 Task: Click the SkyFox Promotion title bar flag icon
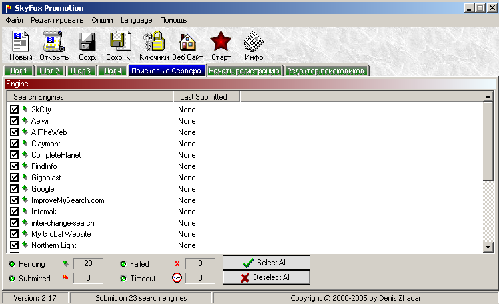coord(9,8)
